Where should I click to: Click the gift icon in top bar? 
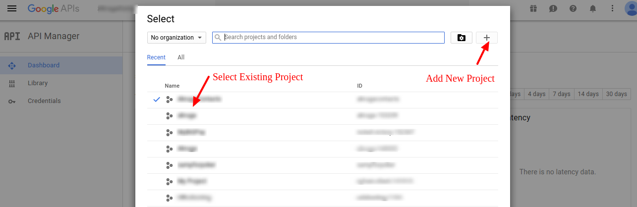coord(533,9)
